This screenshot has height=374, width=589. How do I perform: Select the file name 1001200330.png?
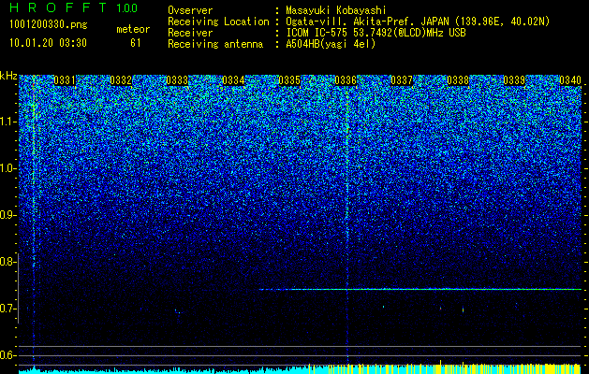point(49,25)
